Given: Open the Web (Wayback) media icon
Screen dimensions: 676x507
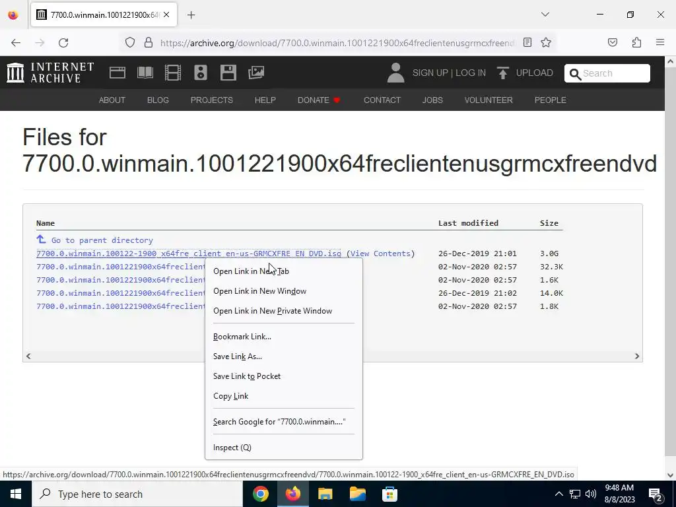Looking at the screenshot, I should coord(118,73).
